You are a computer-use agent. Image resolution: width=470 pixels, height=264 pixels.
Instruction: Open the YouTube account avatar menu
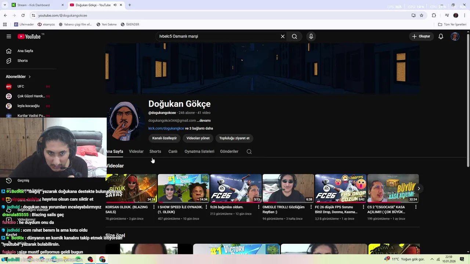[x=455, y=36]
